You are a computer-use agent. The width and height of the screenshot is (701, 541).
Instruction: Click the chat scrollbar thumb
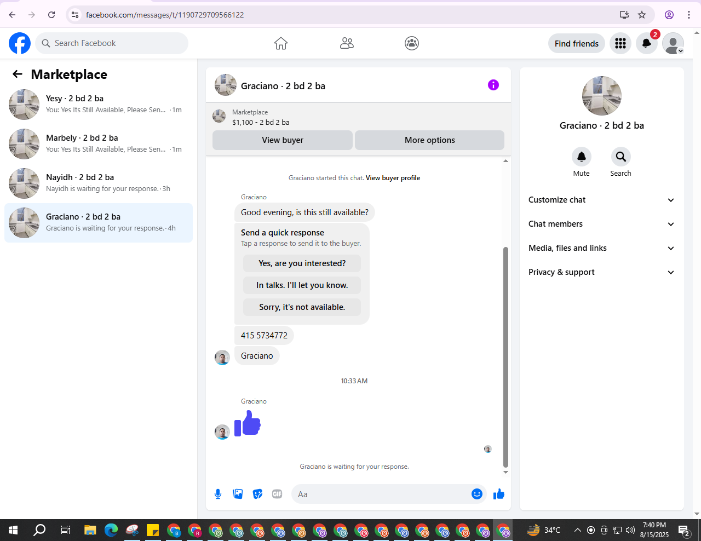[505, 356]
